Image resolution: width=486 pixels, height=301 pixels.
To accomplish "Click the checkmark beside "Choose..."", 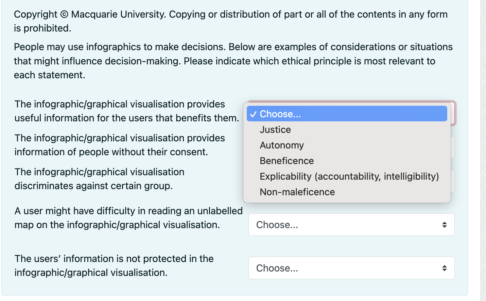I will point(253,114).
